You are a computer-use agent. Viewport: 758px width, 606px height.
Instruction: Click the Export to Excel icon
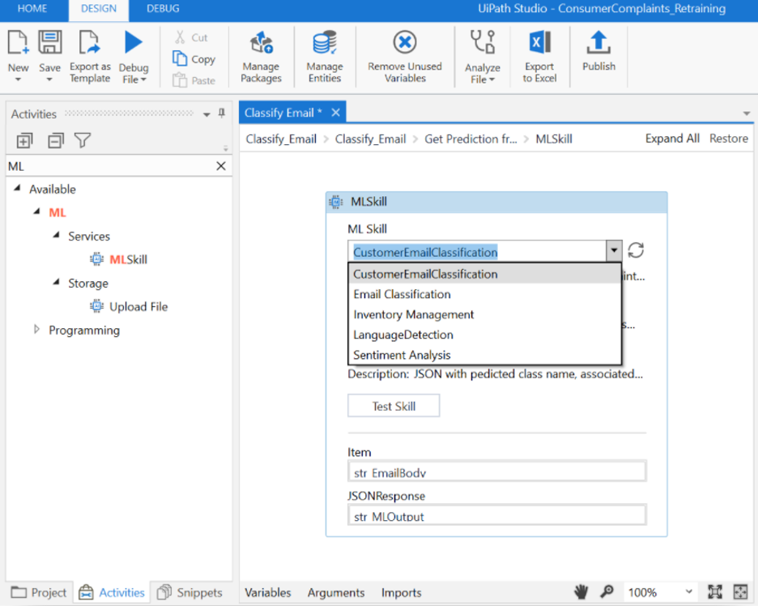[x=539, y=43]
